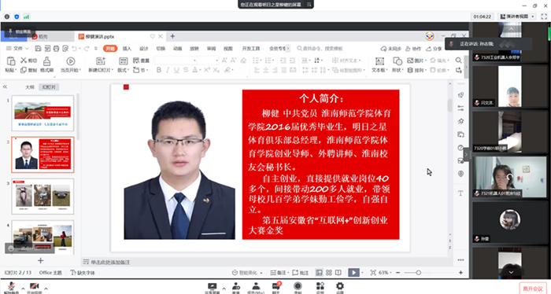Click the Save icon in quick toolbar
Image resolution: width=551 pixels, height=294 pixels.
[x=39, y=49]
